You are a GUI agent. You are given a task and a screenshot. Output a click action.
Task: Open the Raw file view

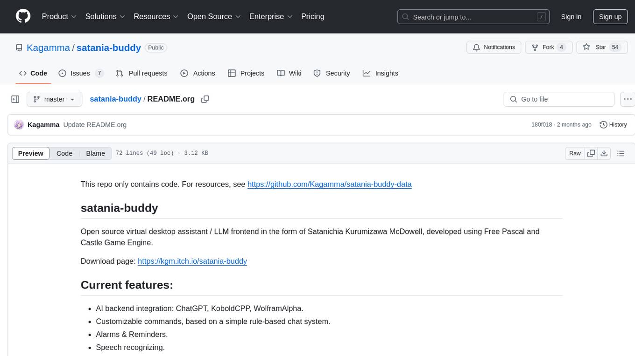[575, 153]
